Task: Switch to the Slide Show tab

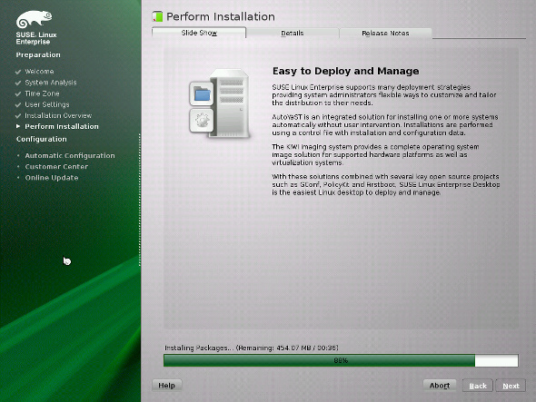Action: click(x=199, y=33)
